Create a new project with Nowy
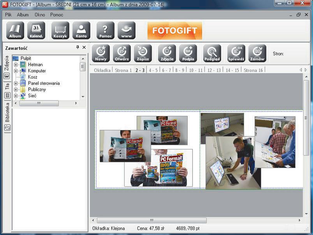 [101, 53]
